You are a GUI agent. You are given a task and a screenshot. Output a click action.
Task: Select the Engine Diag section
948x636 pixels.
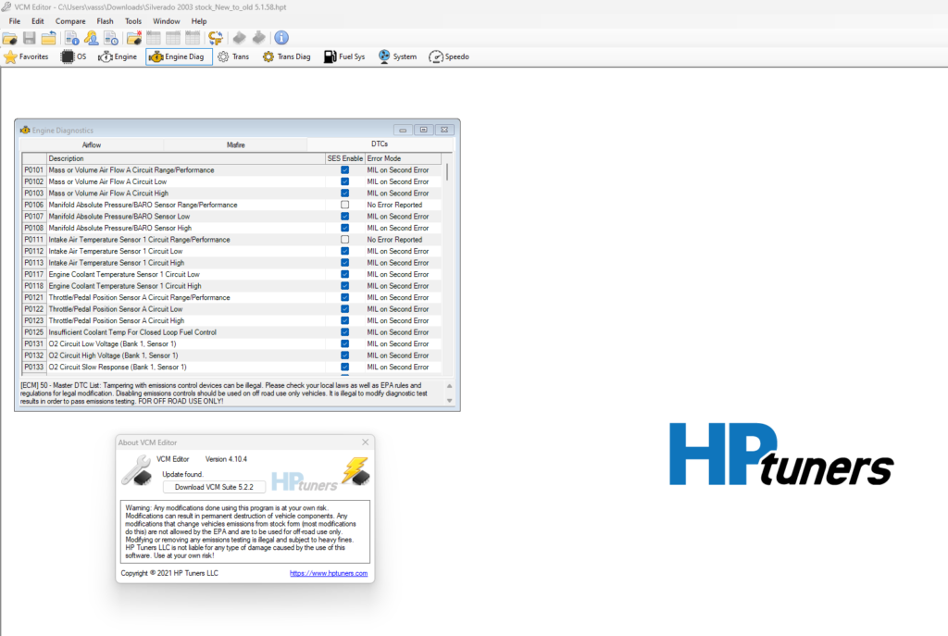[x=179, y=56]
